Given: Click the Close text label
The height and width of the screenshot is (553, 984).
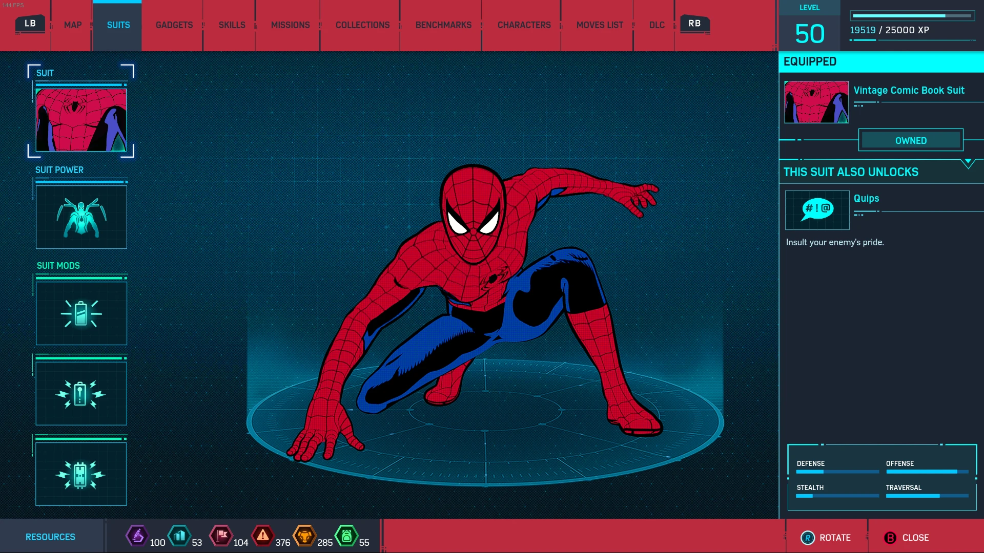Looking at the screenshot, I should [916, 538].
